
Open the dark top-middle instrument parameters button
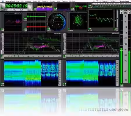[x=56, y=10]
